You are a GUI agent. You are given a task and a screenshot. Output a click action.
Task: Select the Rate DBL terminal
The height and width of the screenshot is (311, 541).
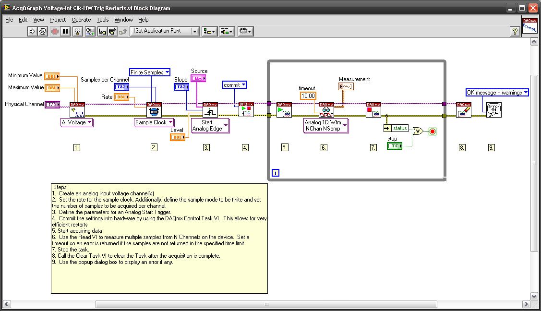tap(121, 97)
